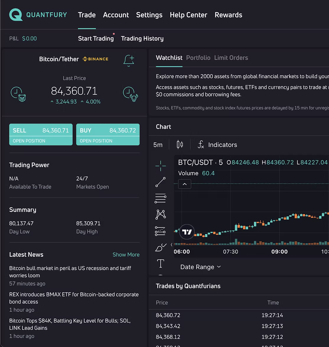Click the Bitcoin/Tether asset title

tap(59, 59)
